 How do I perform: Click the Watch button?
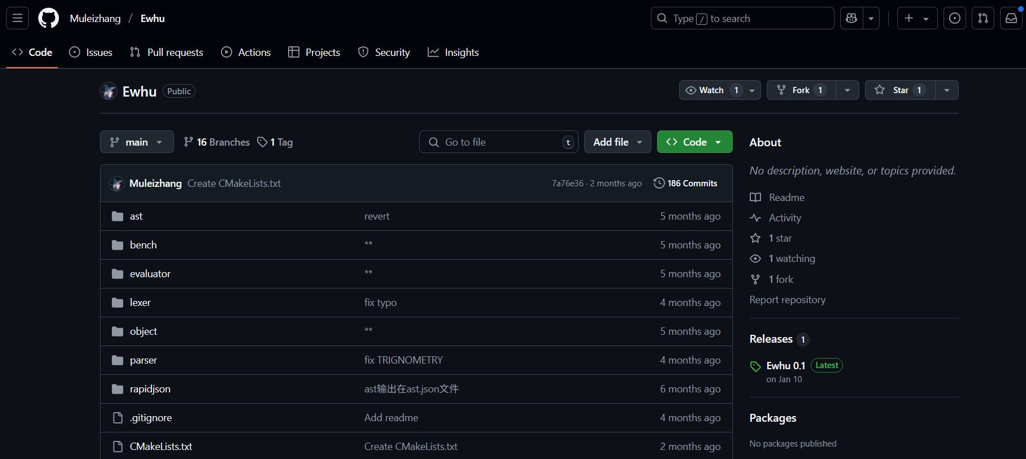pos(712,90)
